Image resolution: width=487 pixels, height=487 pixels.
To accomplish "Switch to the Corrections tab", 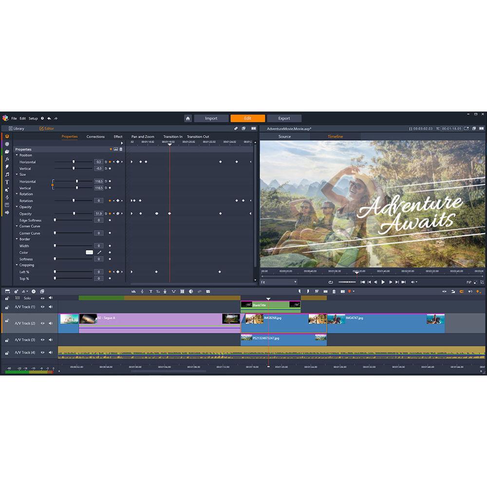I will pyautogui.click(x=95, y=137).
